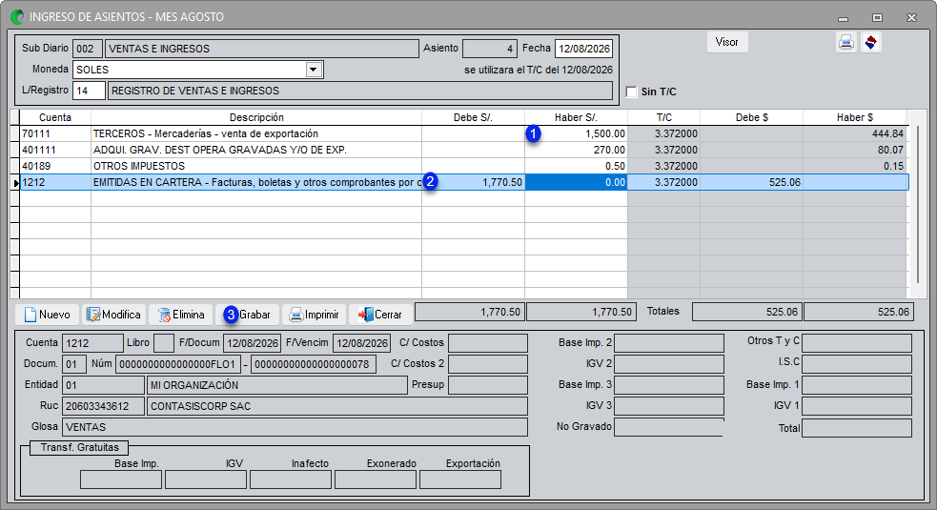
Task: Click the green app logo in title bar
Action: pos(17,17)
